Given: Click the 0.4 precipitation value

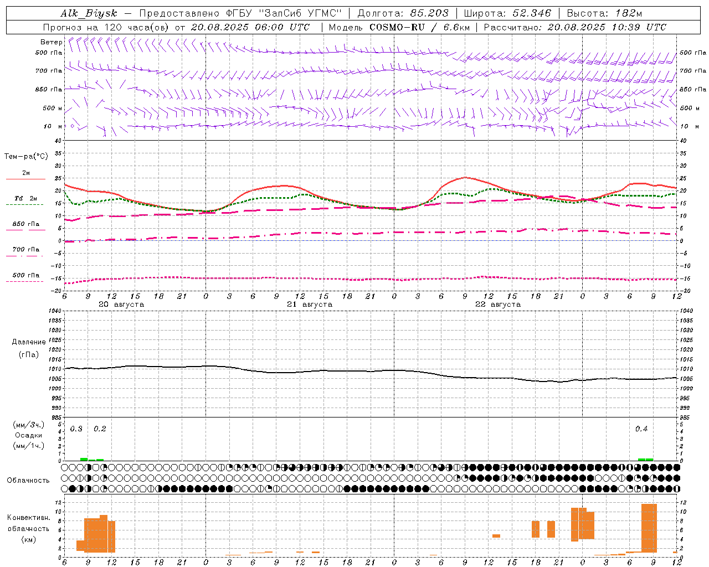Looking at the screenshot, I should click(641, 429).
